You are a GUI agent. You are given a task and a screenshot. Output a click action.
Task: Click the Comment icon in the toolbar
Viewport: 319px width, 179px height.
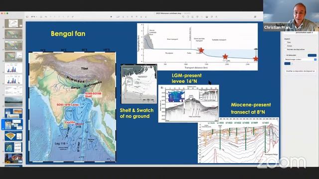point(211,17)
